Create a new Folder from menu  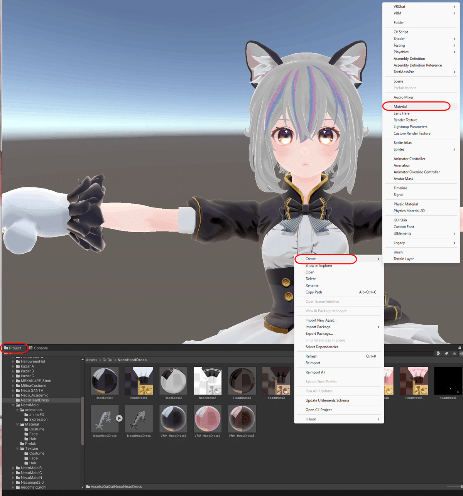click(421, 22)
